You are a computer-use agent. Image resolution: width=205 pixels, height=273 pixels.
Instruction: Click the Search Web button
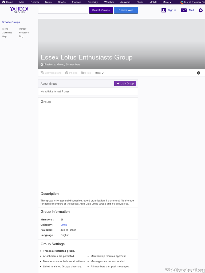click(126, 10)
